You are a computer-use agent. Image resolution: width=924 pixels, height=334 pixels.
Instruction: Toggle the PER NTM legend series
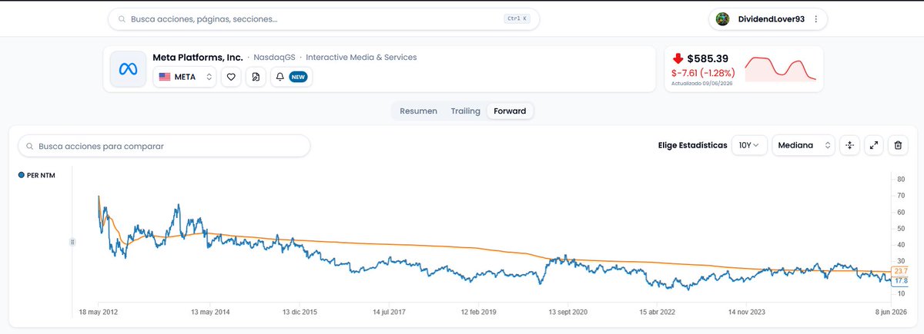tap(38, 175)
